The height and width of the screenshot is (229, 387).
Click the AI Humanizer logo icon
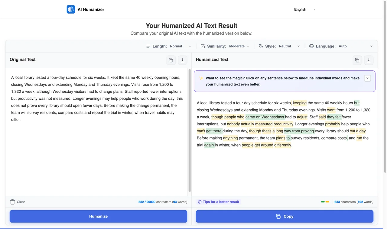[x=71, y=9]
